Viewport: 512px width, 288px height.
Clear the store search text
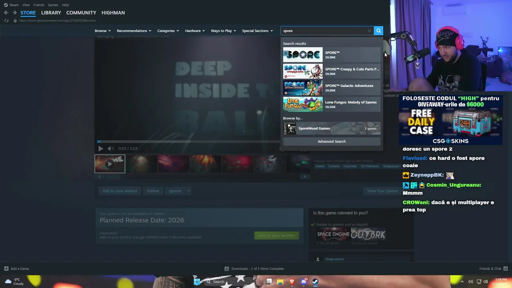369,31
